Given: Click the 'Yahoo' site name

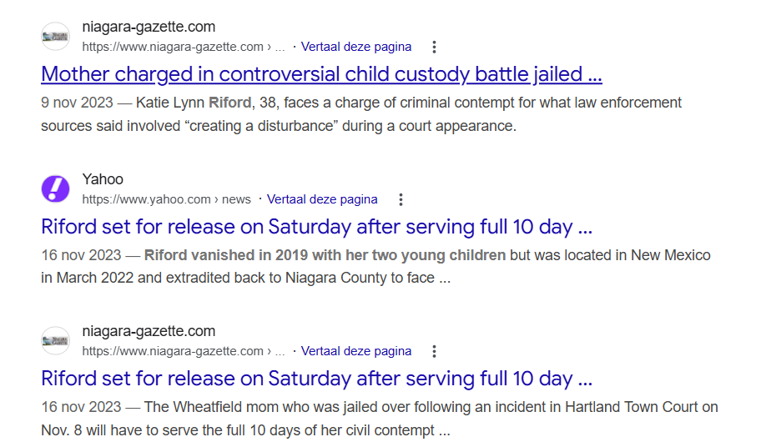Looking at the screenshot, I should (103, 179).
